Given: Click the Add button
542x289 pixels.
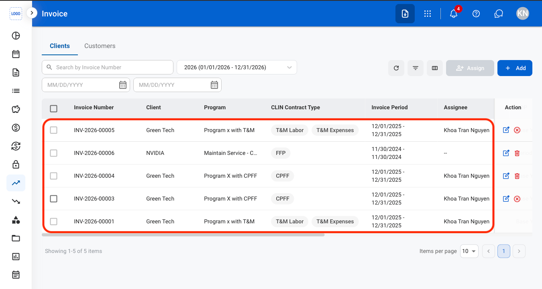Looking at the screenshot, I should click(515, 68).
